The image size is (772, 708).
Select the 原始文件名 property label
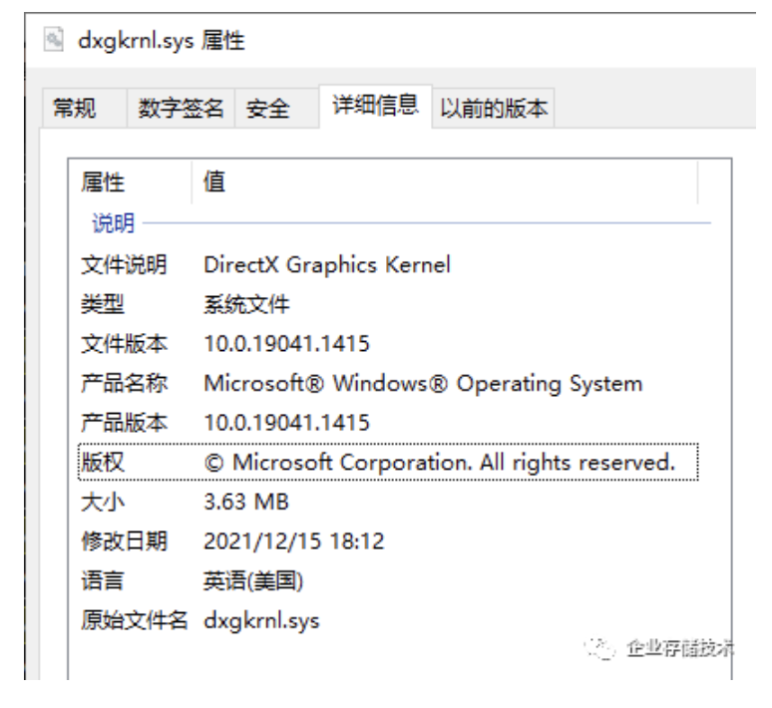135,620
